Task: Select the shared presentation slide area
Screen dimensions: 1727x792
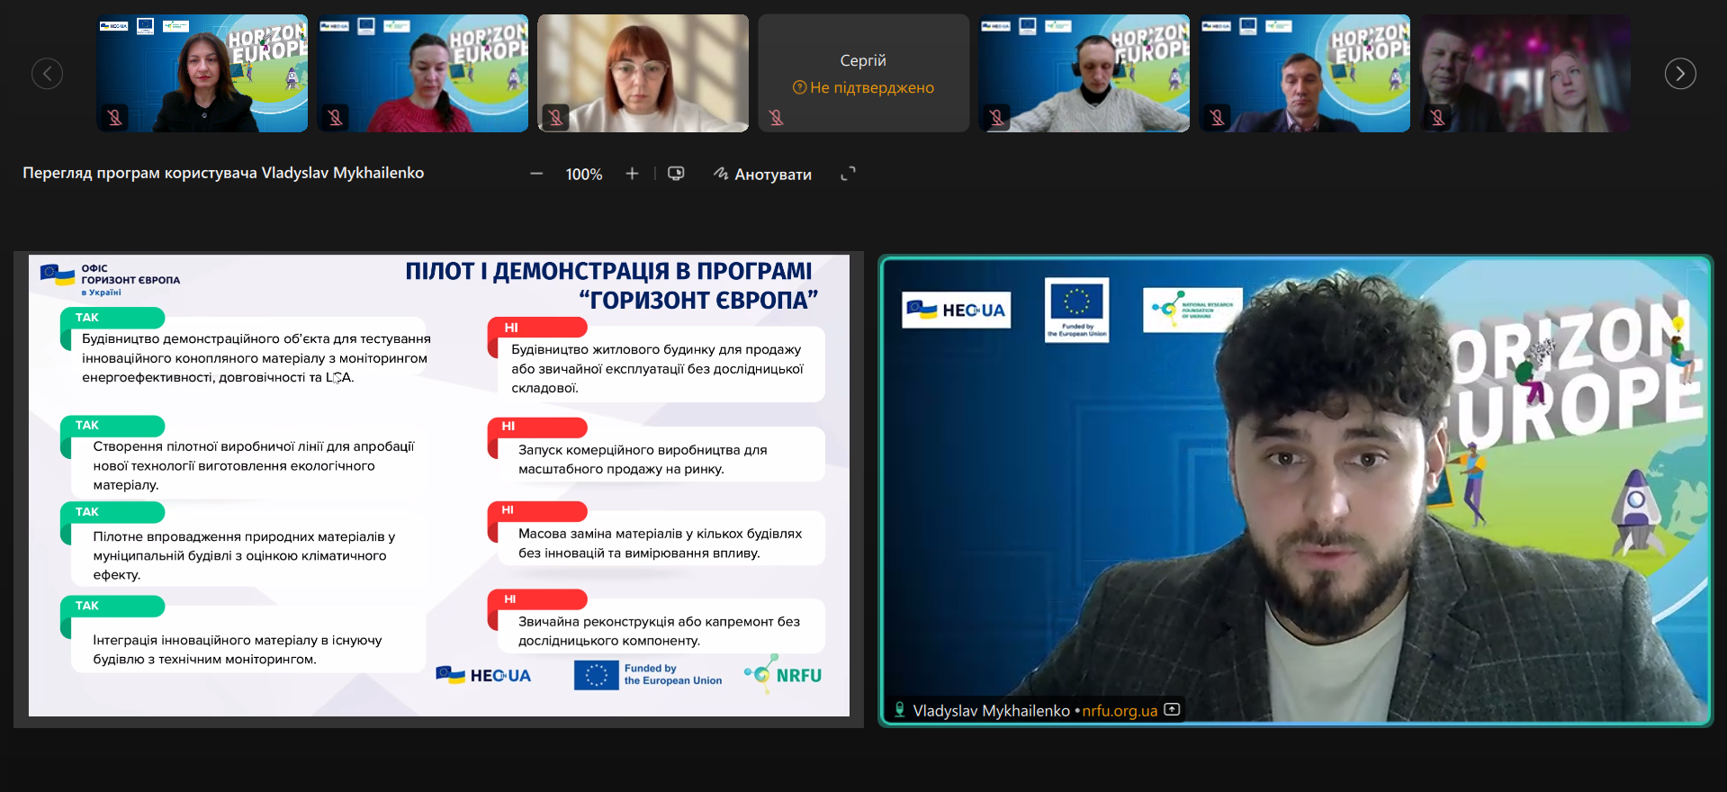Action: pyautogui.click(x=438, y=486)
